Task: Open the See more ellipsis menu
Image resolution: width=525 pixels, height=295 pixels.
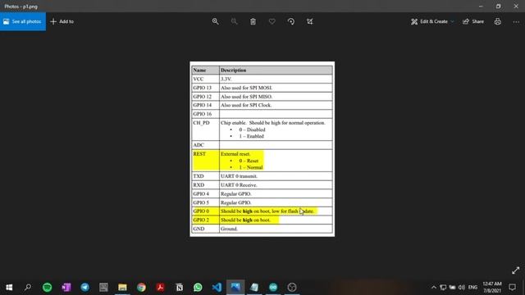Action: coord(516,21)
